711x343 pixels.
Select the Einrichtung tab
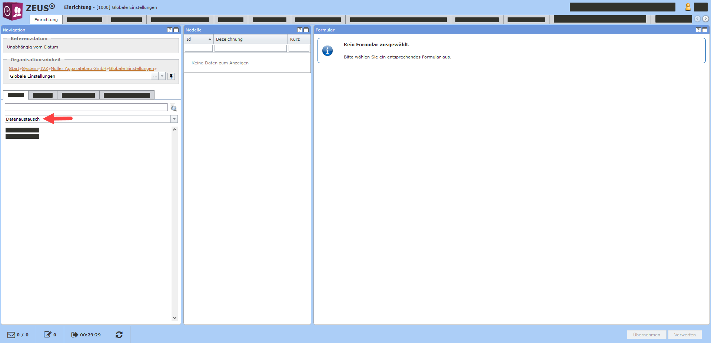pos(46,20)
